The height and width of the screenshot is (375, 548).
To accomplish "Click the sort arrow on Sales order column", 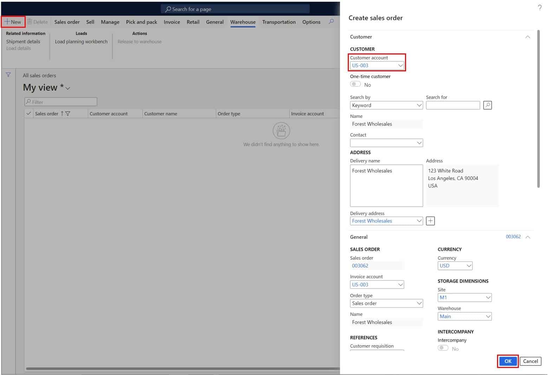I will 63,114.
